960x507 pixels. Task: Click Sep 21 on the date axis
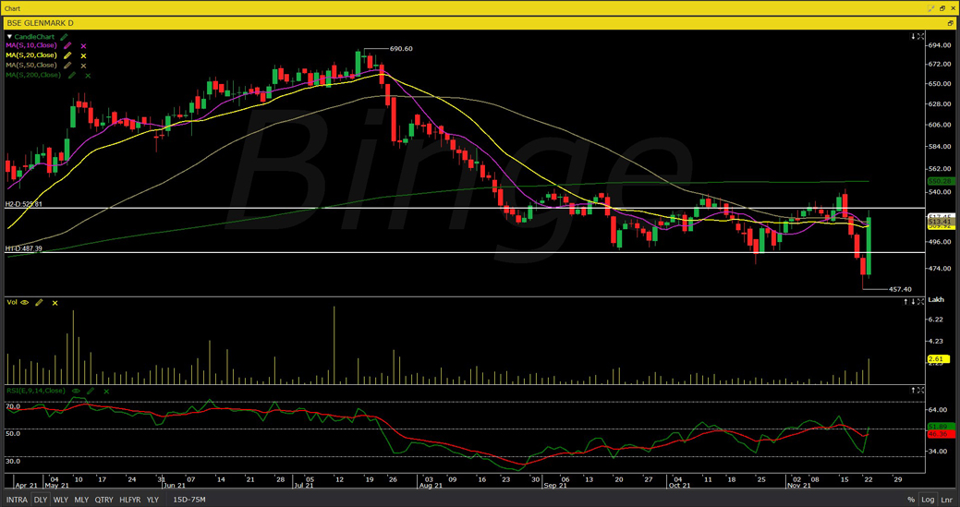[x=556, y=487]
